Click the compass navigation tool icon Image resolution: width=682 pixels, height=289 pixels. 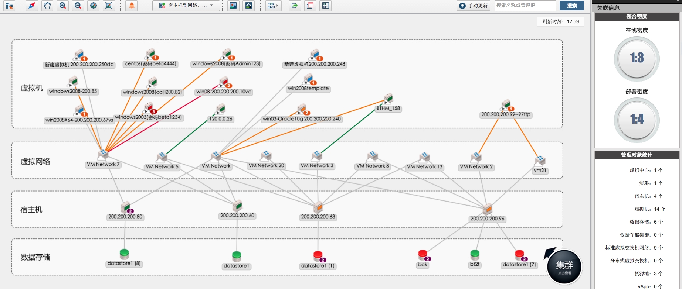[32, 6]
